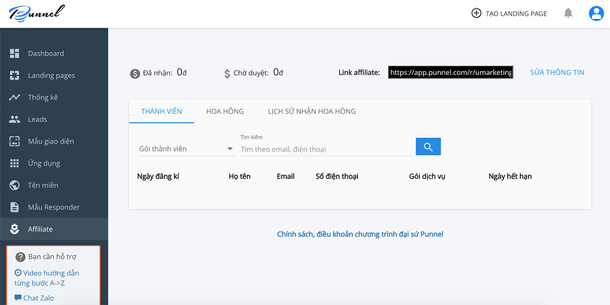610x305 pixels.
Task: Switch to Lịch sử nhận hoa hồng tab
Action: pyautogui.click(x=312, y=112)
